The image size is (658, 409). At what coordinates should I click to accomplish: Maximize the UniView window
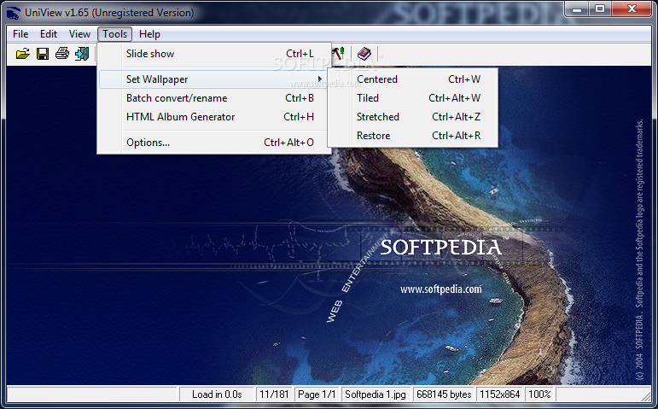(600, 9)
